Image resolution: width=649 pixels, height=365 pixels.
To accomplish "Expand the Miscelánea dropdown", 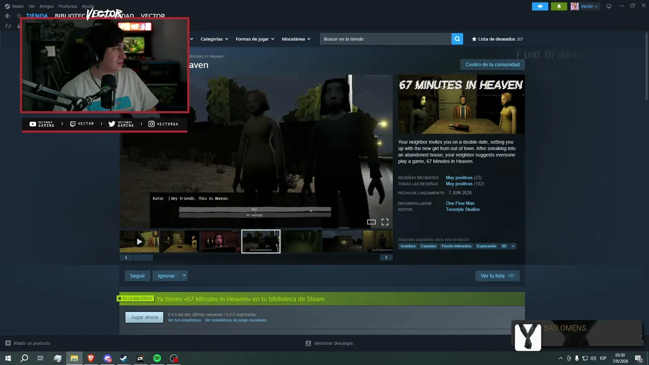I will 296,39.
